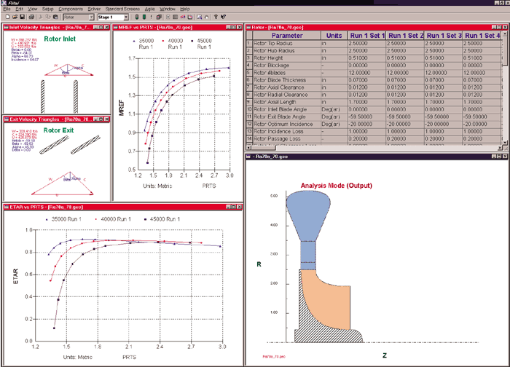Click the Print icon in the toolbar
The image size is (510, 367).
31,17
